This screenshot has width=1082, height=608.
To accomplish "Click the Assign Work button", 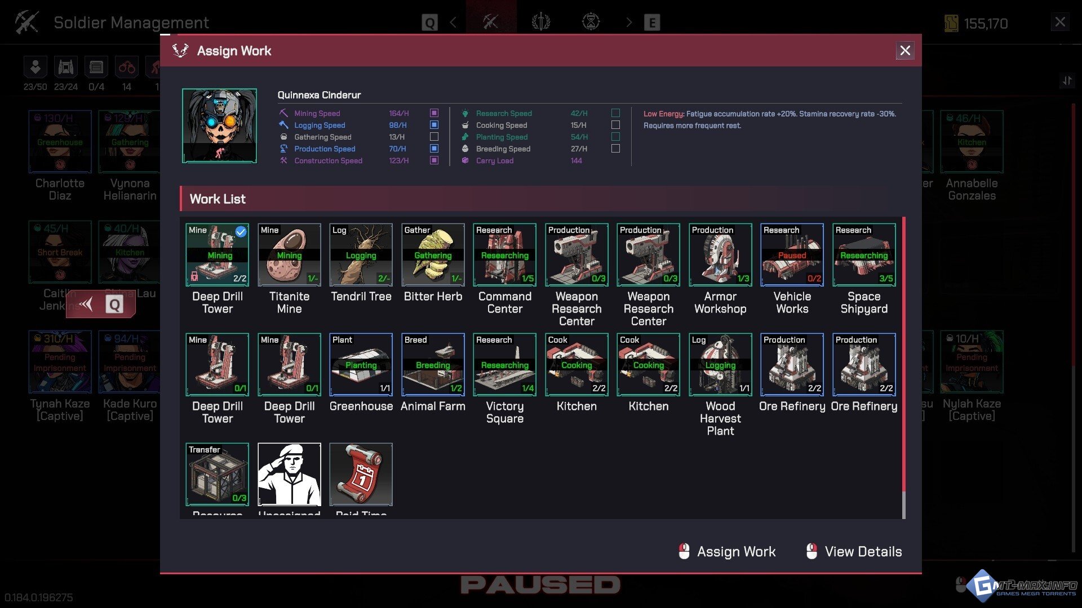I will click(x=727, y=552).
